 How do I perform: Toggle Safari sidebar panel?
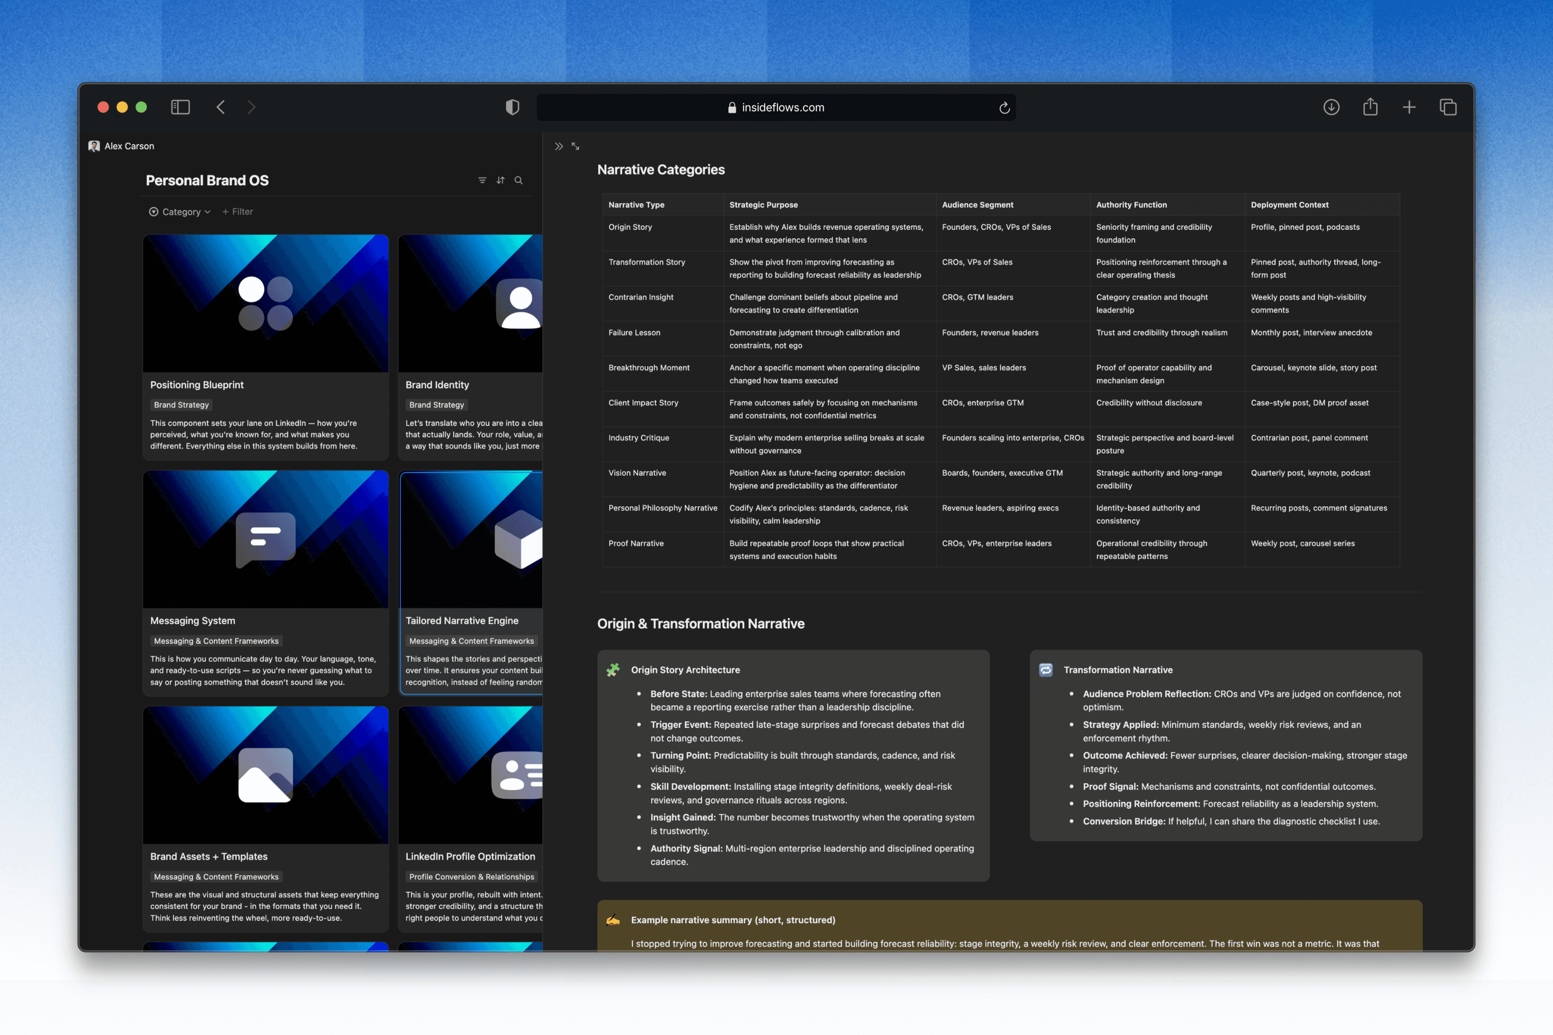pos(180,107)
